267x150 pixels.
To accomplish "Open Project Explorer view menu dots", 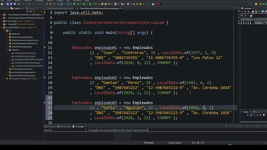I will [41, 12].
